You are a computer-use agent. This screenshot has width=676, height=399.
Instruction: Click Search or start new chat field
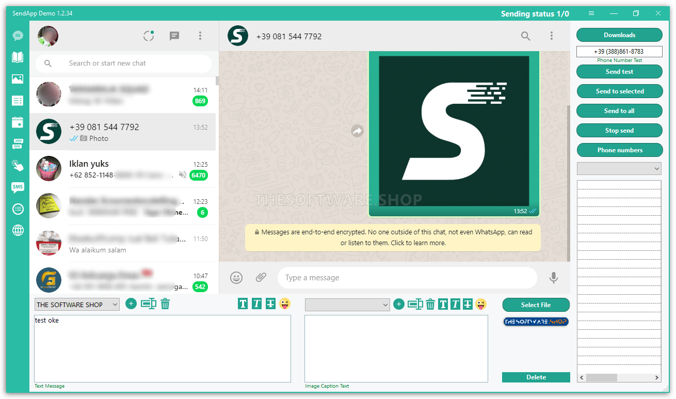(x=123, y=63)
